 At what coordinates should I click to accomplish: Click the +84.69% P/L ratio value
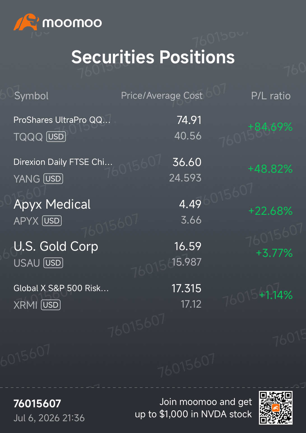click(x=270, y=127)
